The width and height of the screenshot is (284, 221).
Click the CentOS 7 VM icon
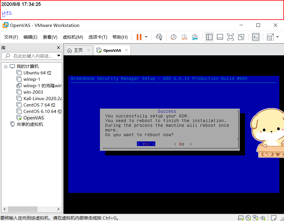(x=19, y=105)
